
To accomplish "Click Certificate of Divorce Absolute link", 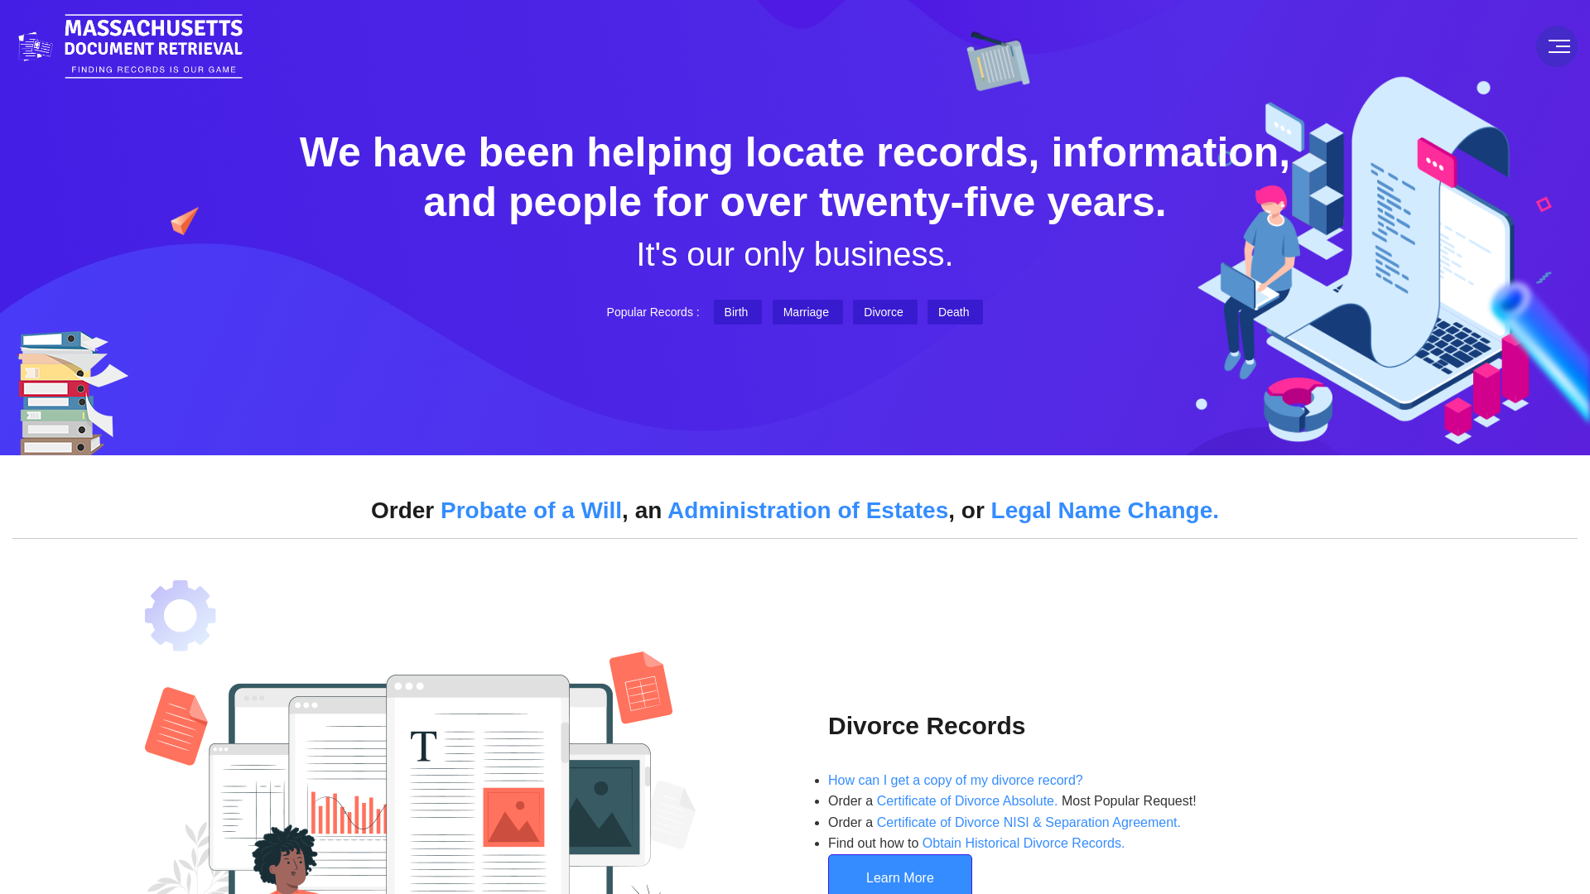I will pyautogui.click(x=966, y=800).
